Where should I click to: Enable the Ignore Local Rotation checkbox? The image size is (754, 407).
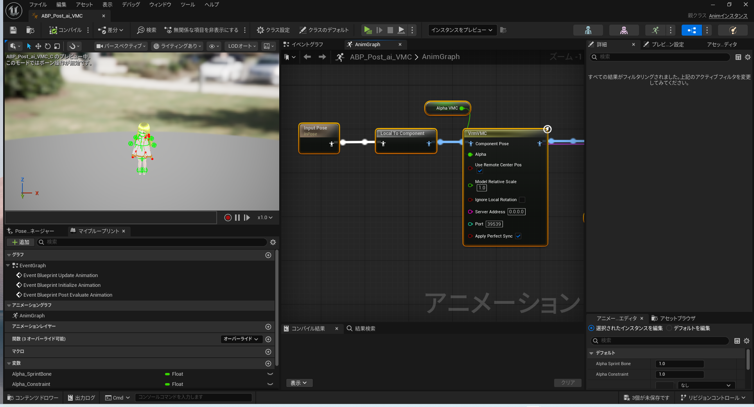522,200
